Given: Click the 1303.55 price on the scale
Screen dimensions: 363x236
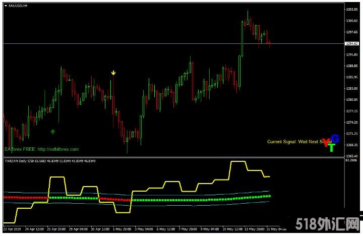Looking at the screenshot, I should 352,10.
